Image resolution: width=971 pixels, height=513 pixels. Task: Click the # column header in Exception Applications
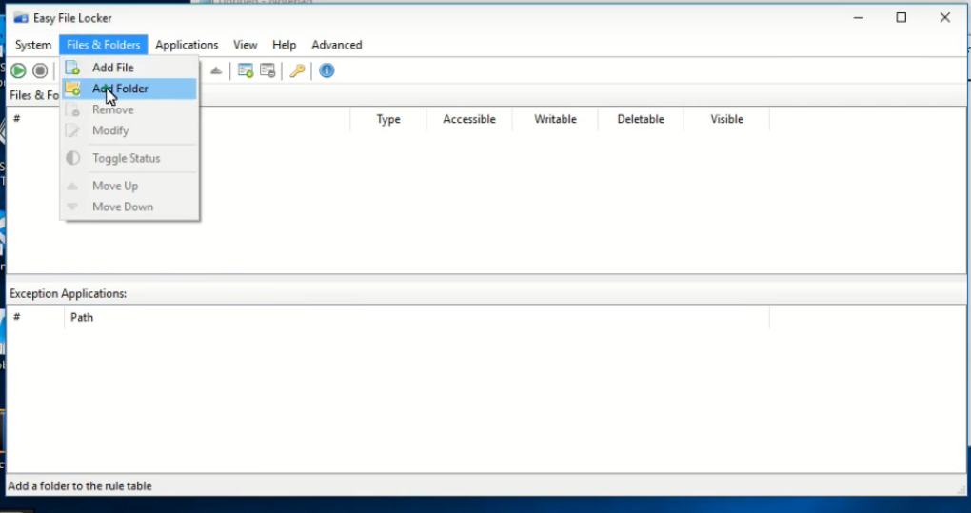35,318
